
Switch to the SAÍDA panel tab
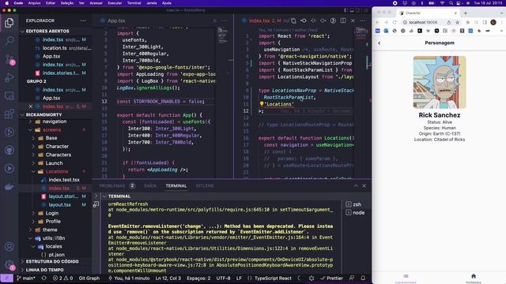tap(150, 186)
